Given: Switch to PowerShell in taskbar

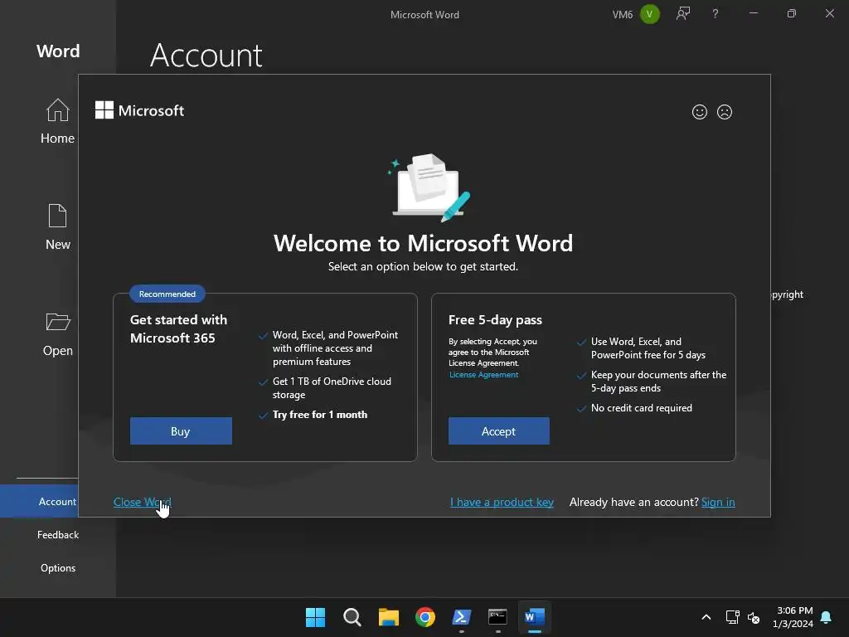Looking at the screenshot, I should [461, 617].
